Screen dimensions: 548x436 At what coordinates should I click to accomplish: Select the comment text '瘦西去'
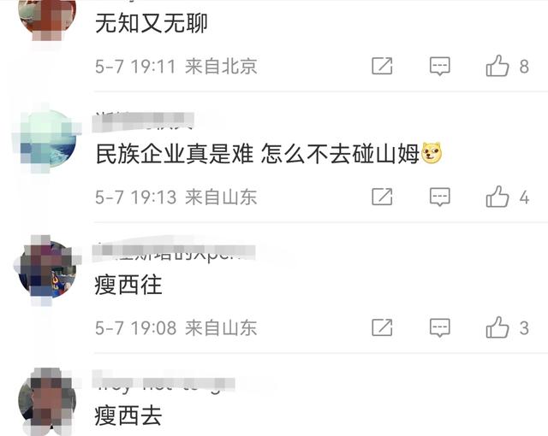click(128, 415)
